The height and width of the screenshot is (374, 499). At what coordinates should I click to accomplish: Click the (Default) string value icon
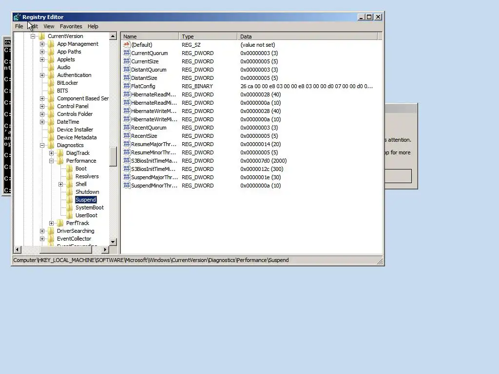tap(127, 44)
